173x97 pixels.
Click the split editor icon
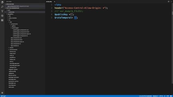click(168, 2)
